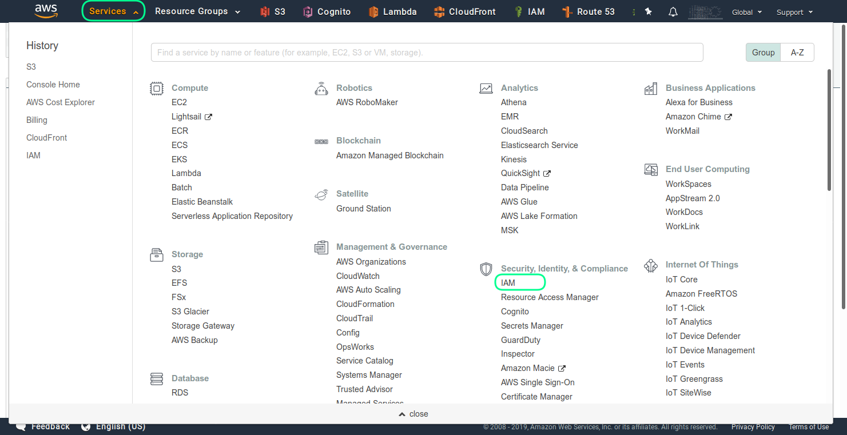Image resolution: width=847 pixels, height=435 pixels.
Task: Switch service list to A-Z view
Action: coord(797,52)
